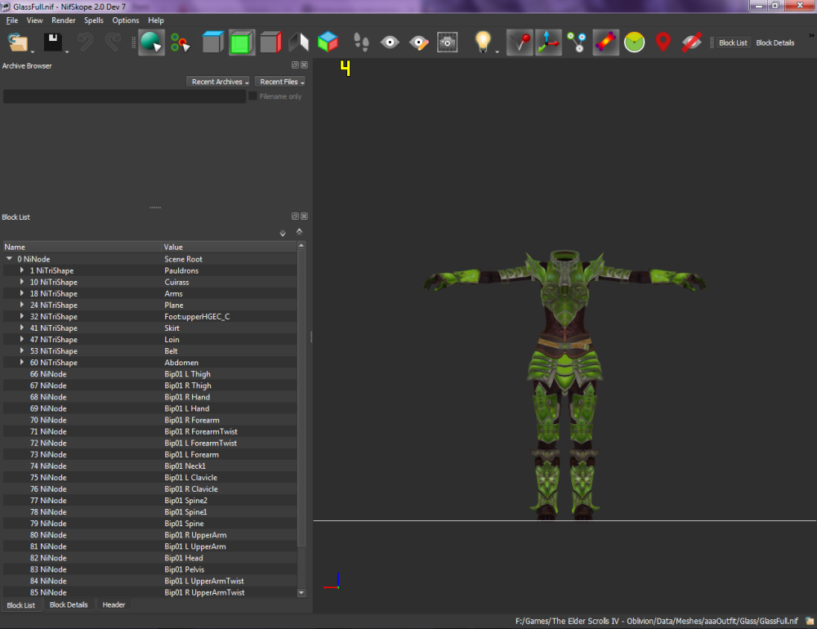This screenshot has height=629, width=817.
Task: Switch to bottom Block Details tab
Action: 69,604
